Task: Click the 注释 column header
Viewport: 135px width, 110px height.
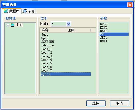Action: coord(78,30)
